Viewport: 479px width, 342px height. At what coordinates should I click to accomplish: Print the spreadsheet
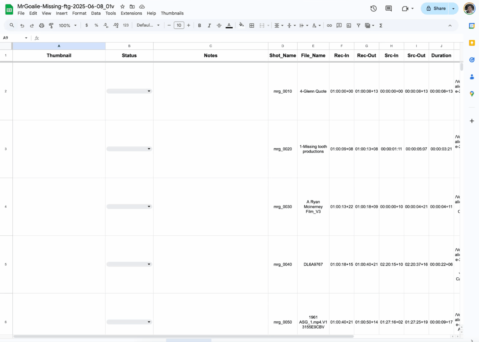click(42, 25)
